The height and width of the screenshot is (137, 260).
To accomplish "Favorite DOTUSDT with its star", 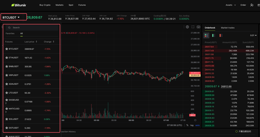I will click(x=7, y=128).
